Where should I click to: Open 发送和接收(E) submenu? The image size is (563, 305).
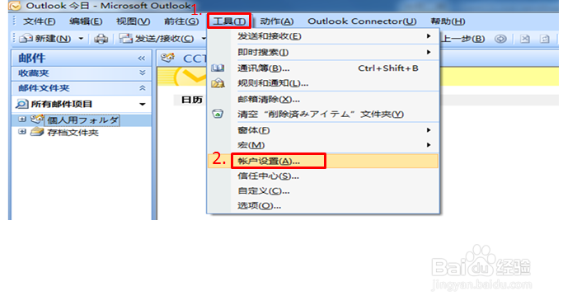(323, 36)
